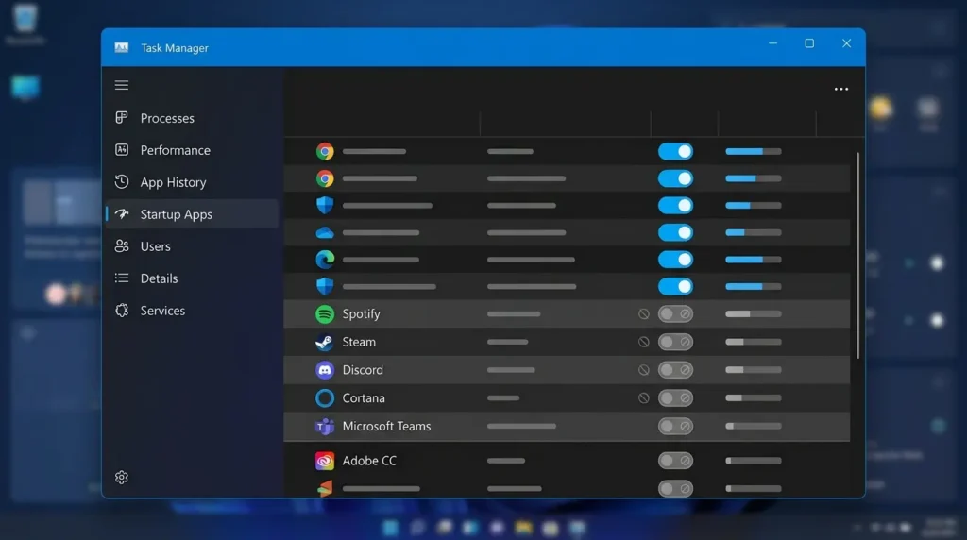Turn off the first Chrome startup toggle
This screenshot has width=967, height=540.
[675, 151]
